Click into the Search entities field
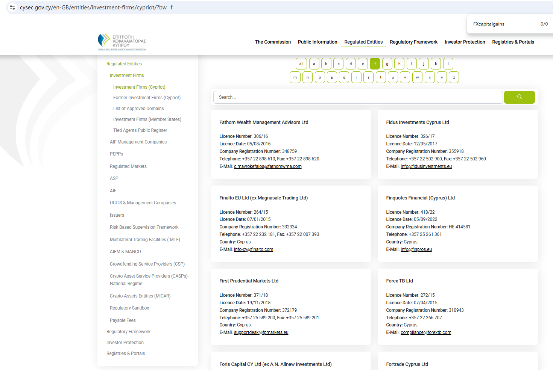The image size is (553, 370). [x=357, y=97]
